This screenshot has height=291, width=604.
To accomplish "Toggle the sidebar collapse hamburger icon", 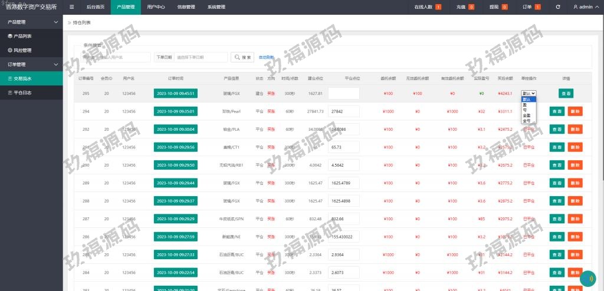I will (71, 7).
